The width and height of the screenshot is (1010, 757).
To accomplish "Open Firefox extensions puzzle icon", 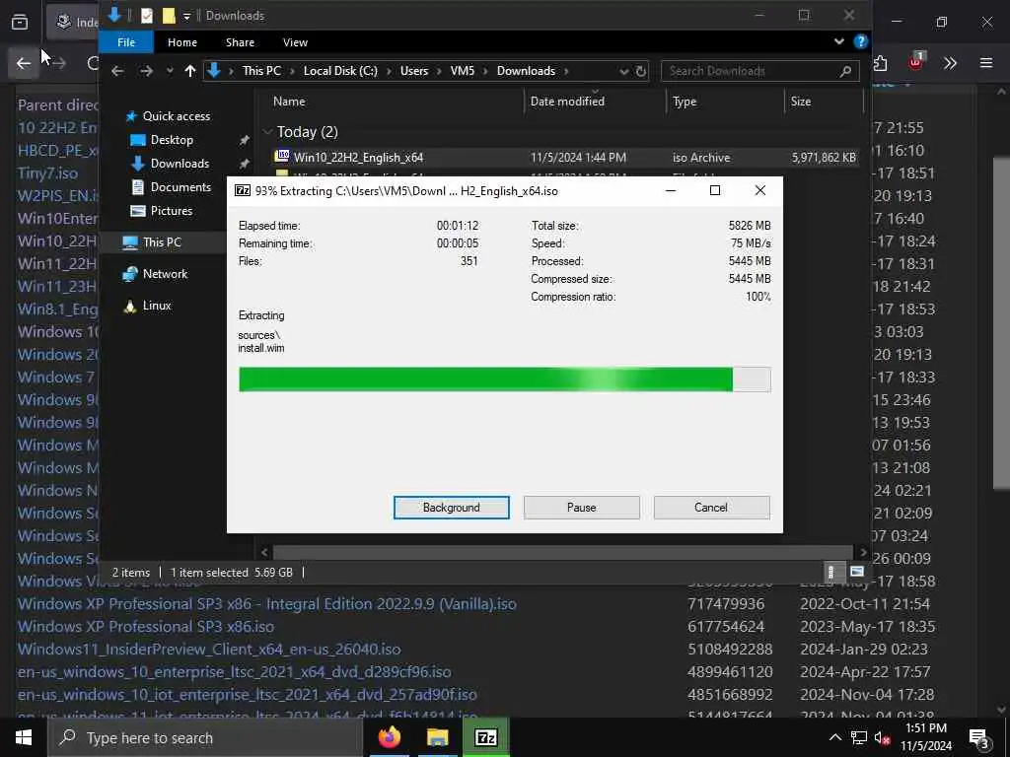I will click(880, 63).
